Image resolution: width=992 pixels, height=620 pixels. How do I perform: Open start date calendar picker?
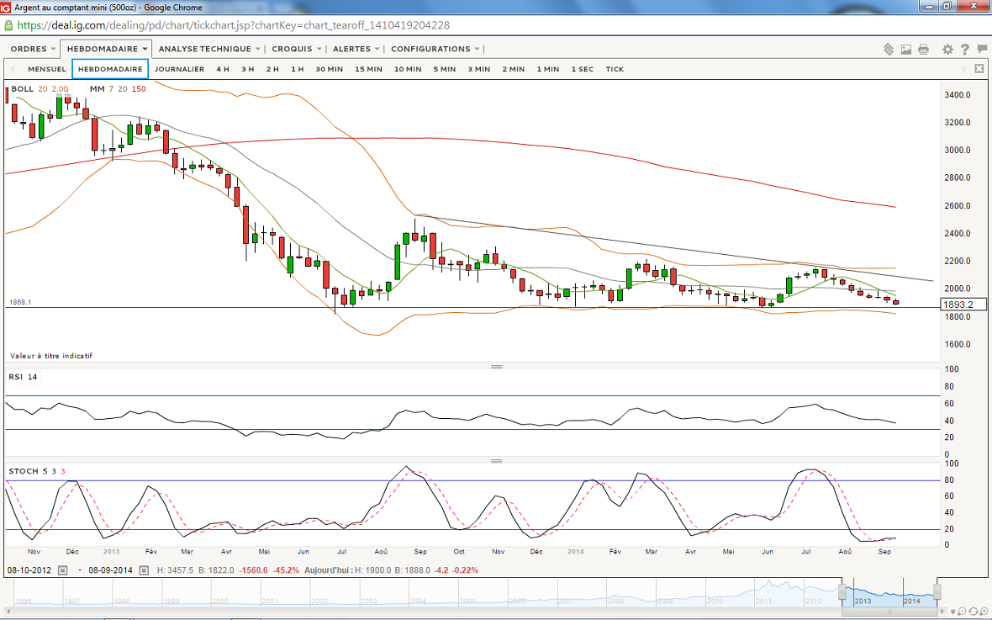61,570
